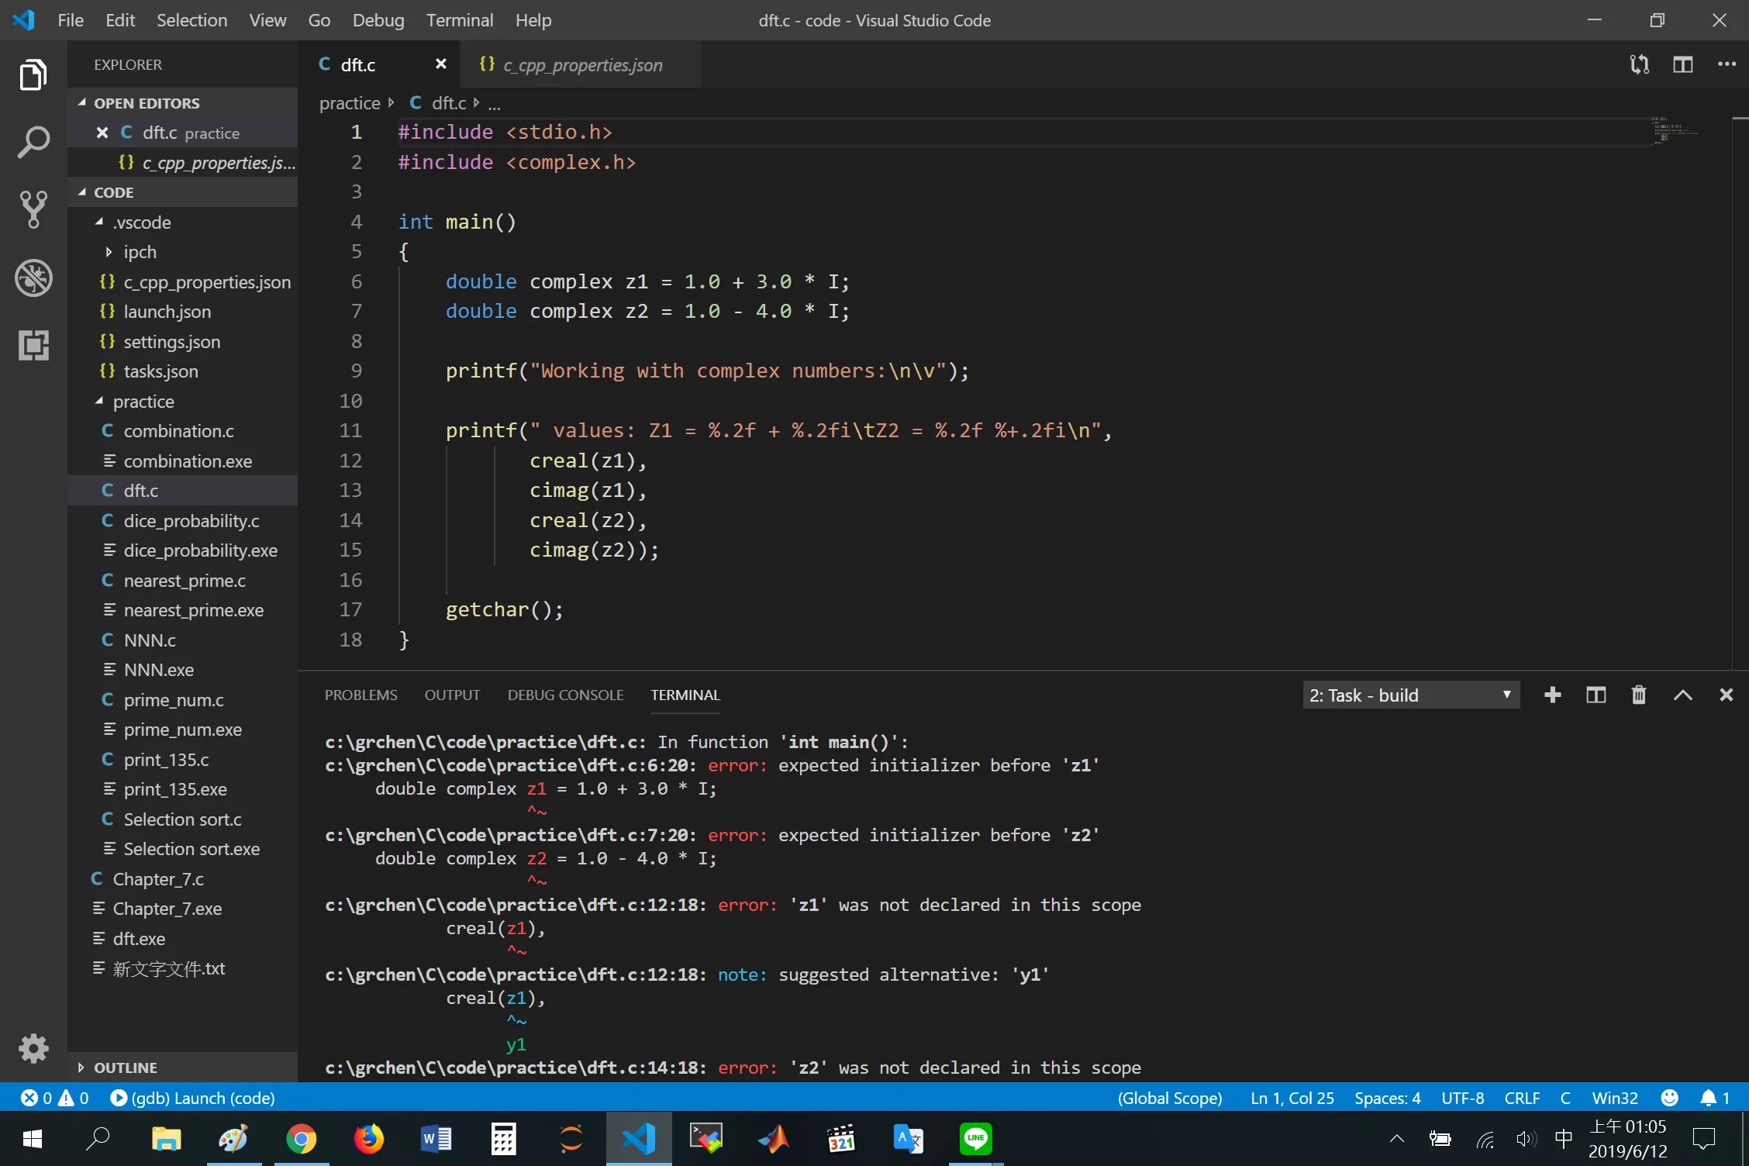
Task: Expand the ipch folder
Action: [140, 252]
